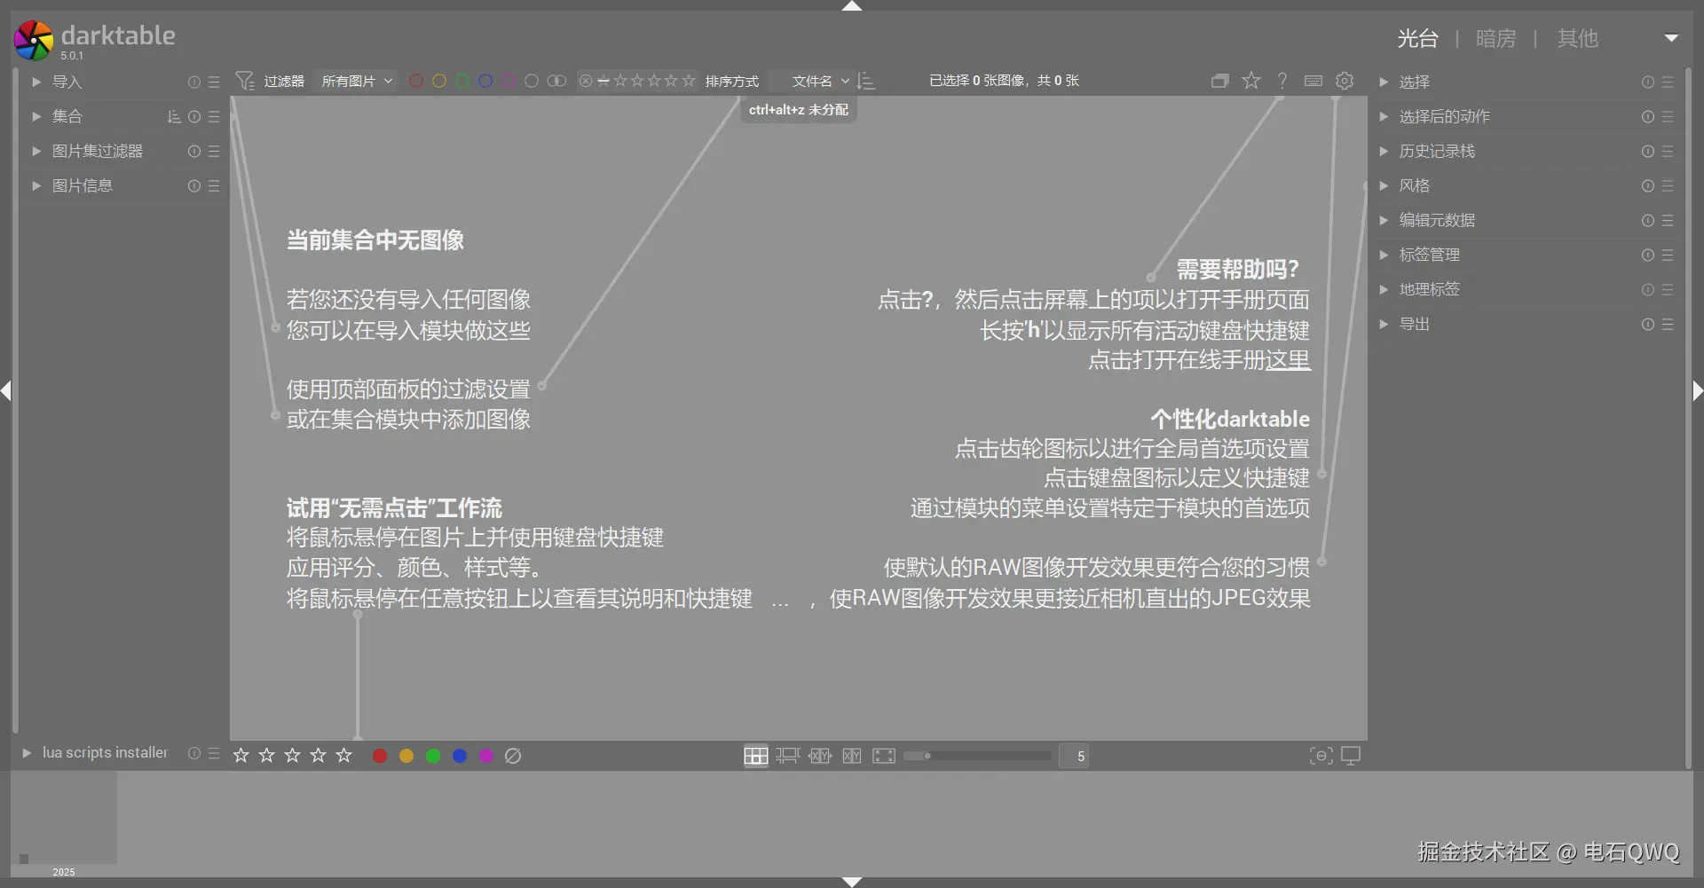Collapse the bottom panel with the bottom arrow
Screen dimensions: 1704x888
tap(852, 882)
